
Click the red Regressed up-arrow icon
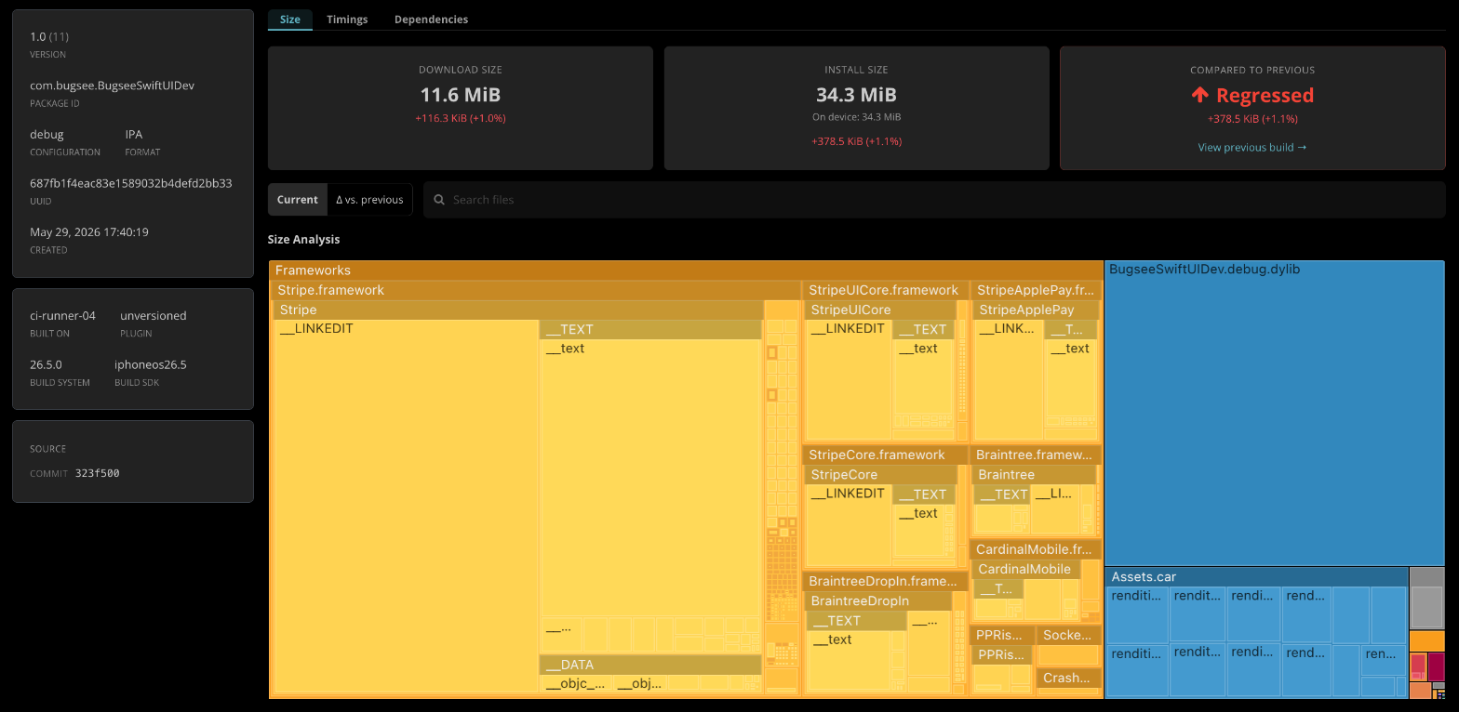(1200, 95)
